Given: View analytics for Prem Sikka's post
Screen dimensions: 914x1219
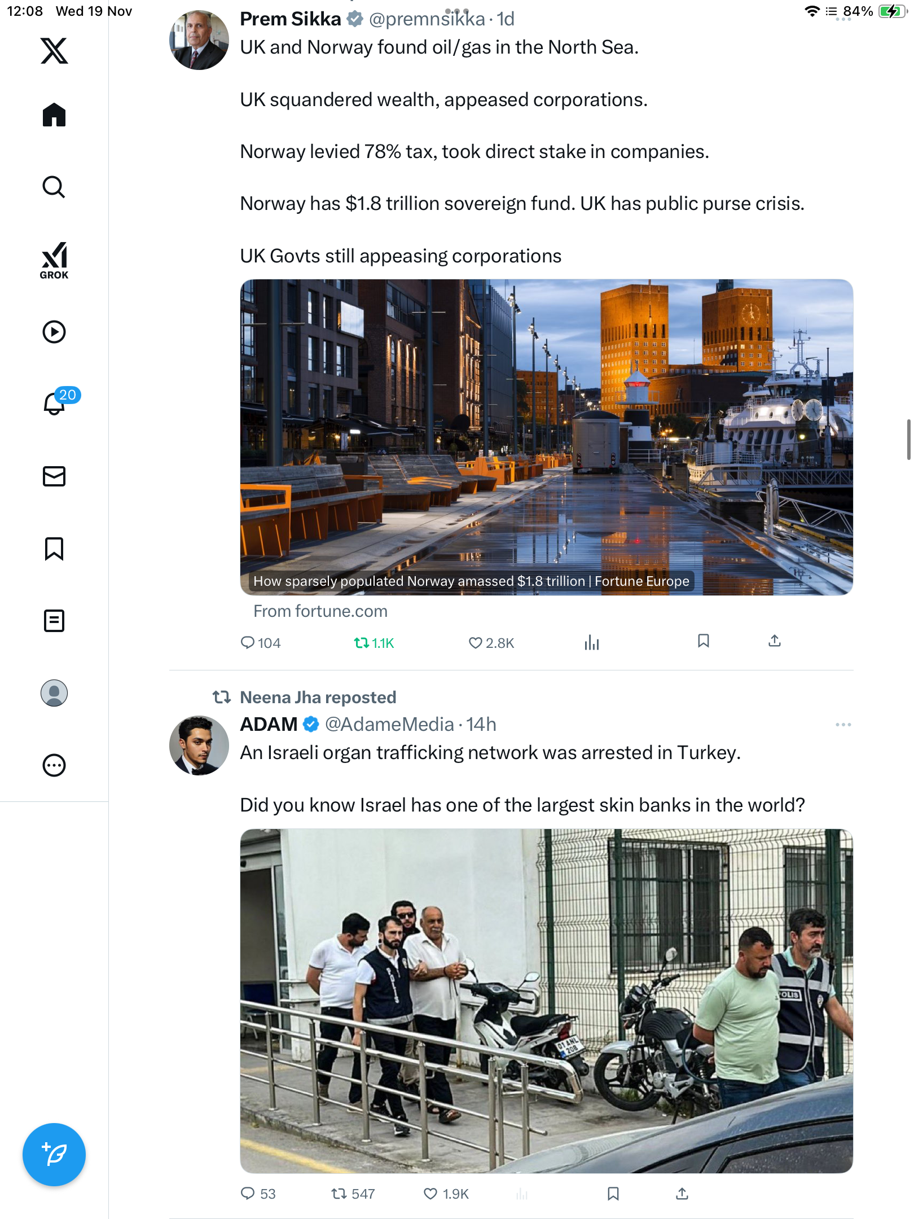Looking at the screenshot, I should click(x=592, y=642).
